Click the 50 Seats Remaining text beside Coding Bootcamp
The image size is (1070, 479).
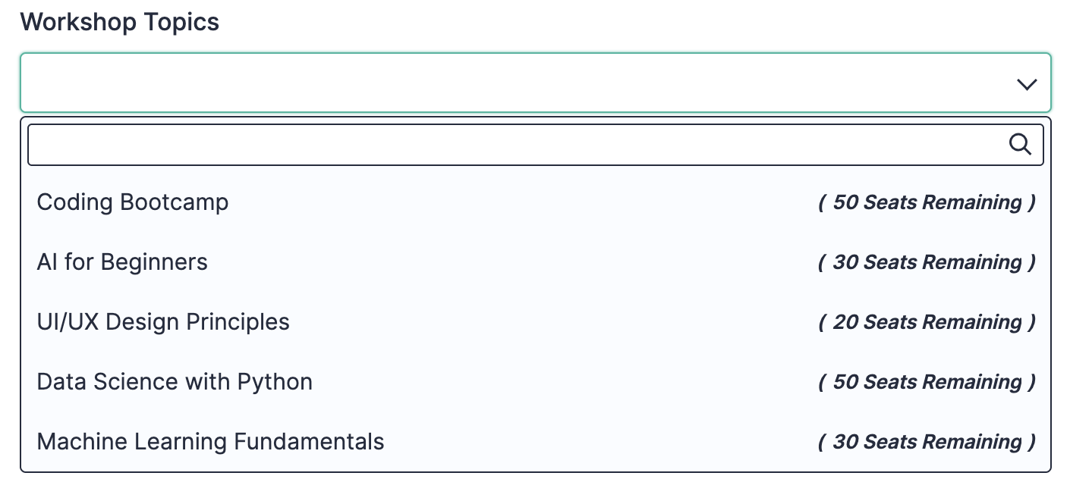click(927, 202)
